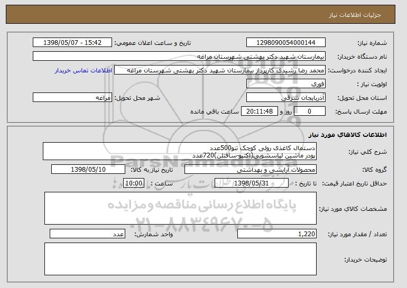Click the label نام دستگاه خریدار
This screenshot has width=407, height=288.
(x=362, y=57)
